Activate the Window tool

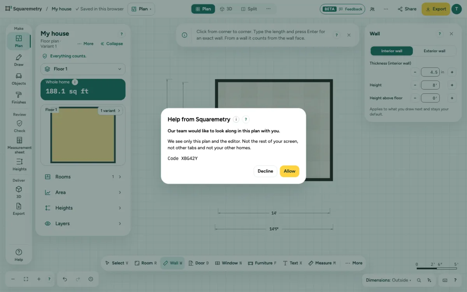228,263
